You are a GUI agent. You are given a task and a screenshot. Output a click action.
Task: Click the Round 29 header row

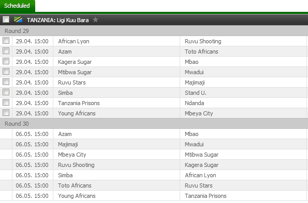click(154, 31)
